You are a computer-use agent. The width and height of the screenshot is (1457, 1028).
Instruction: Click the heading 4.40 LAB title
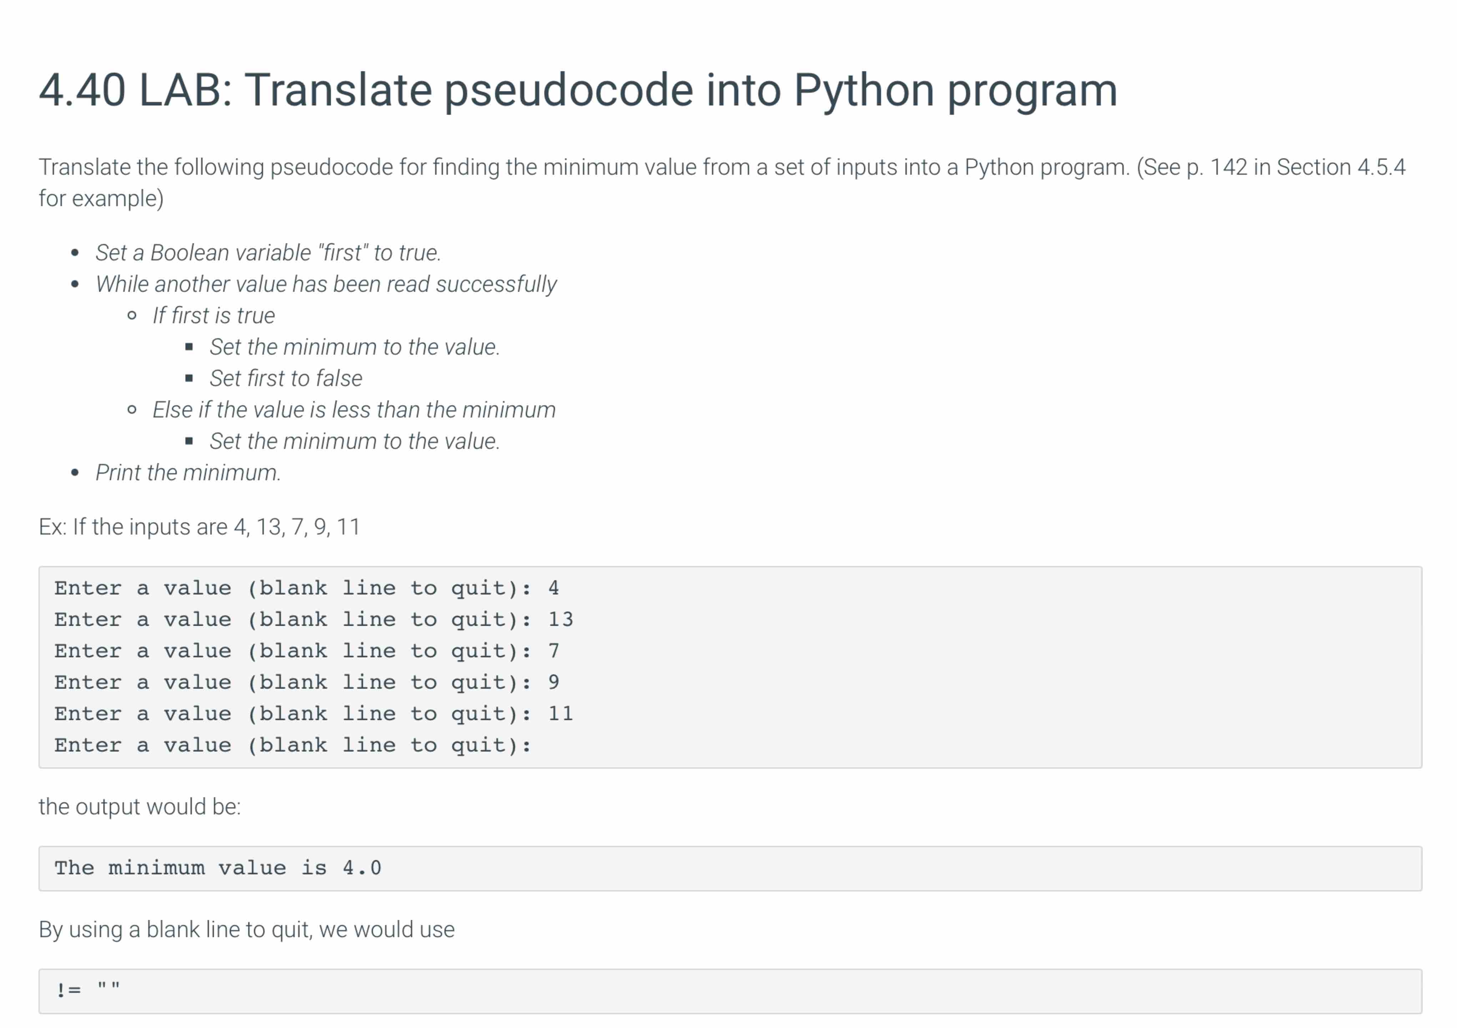coord(578,89)
